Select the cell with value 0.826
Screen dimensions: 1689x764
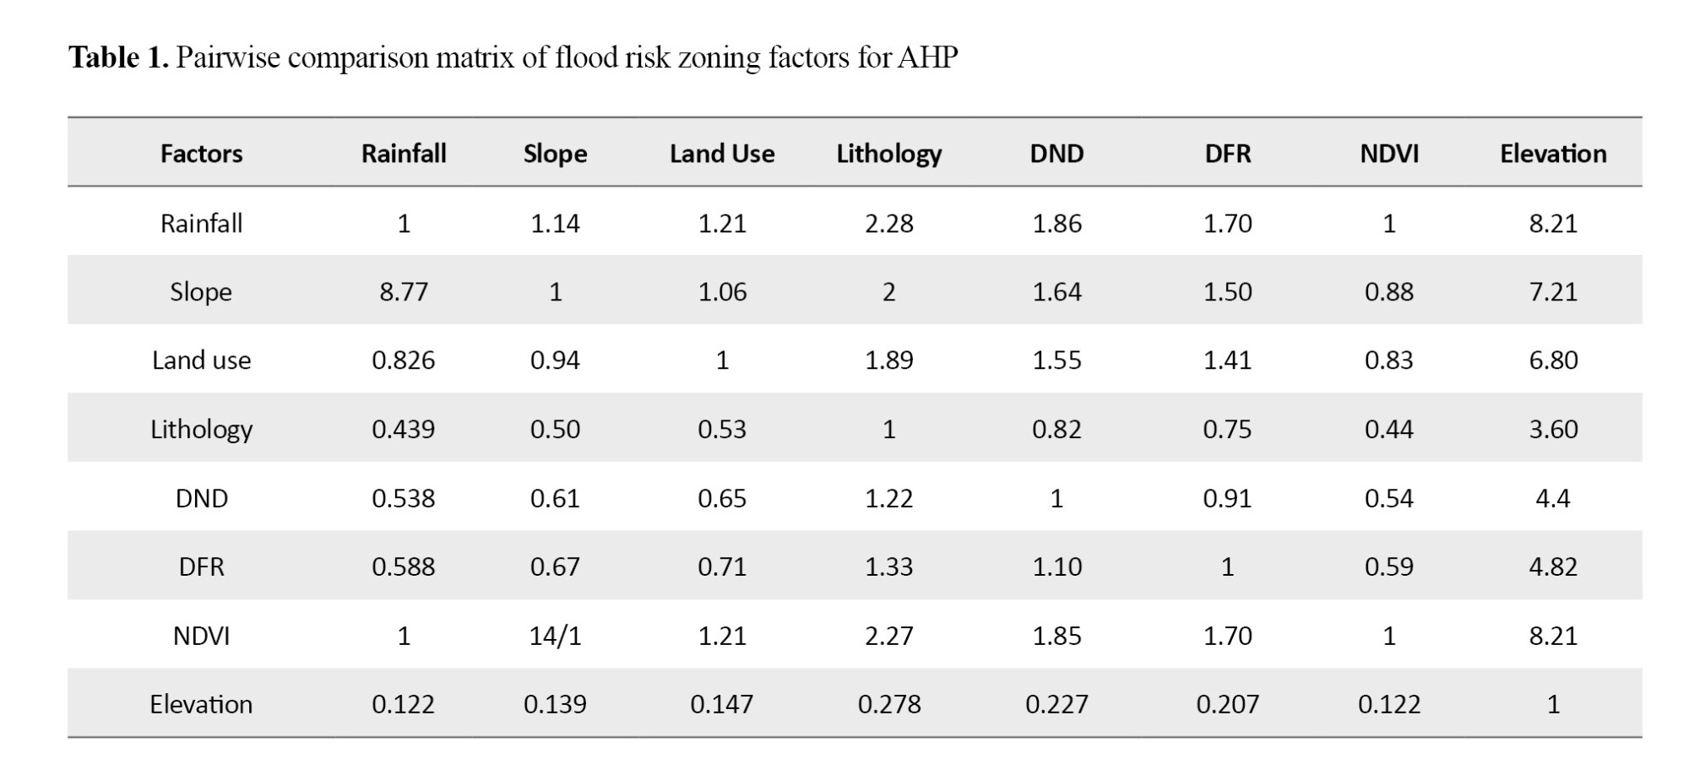click(404, 360)
